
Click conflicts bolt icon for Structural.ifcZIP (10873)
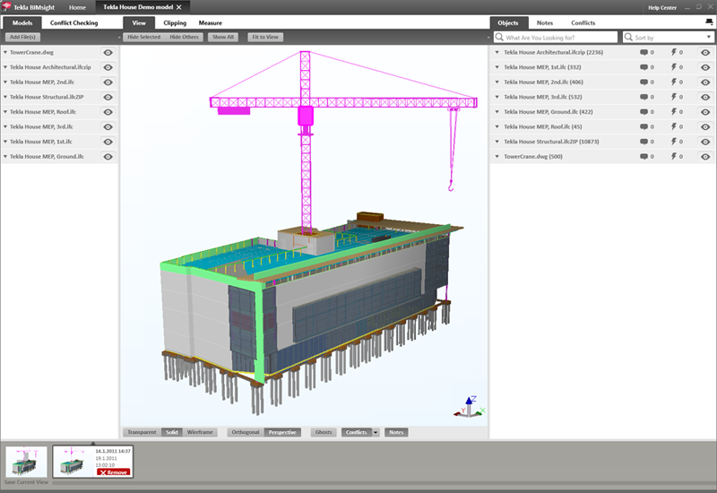[674, 142]
